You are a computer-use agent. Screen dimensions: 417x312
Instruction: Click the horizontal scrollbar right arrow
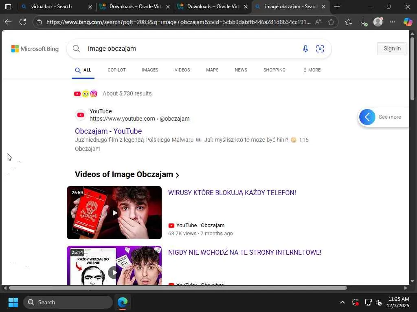click(405, 288)
